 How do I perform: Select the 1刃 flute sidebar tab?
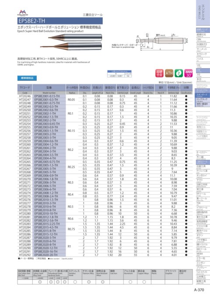[x=203, y=66]
